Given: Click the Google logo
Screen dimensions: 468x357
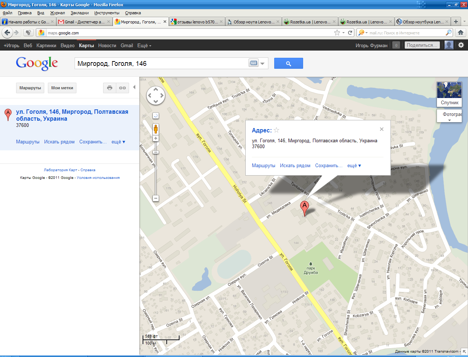Looking at the screenshot, I should pyautogui.click(x=37, y=64).
